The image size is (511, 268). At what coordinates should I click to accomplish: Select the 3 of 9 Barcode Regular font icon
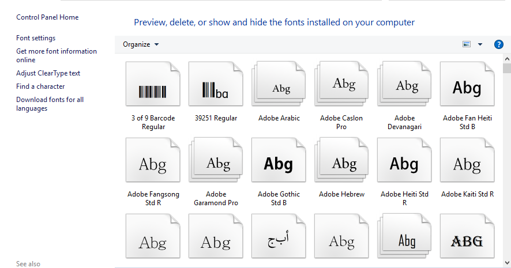click(153, 84)
